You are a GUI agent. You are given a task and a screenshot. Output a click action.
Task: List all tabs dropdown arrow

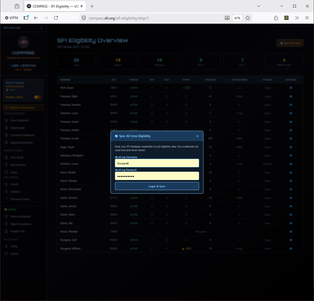point(259,6)
